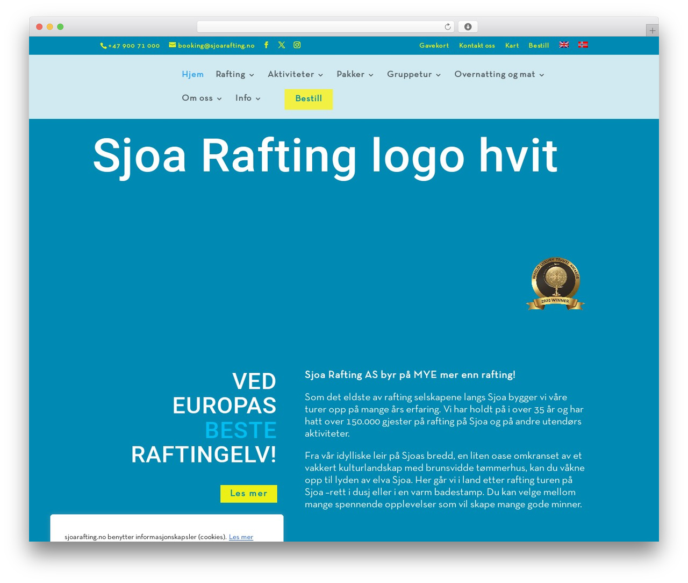Expand the Info menu
Screen dimensions: 688x583
click(x=248, y=98)
